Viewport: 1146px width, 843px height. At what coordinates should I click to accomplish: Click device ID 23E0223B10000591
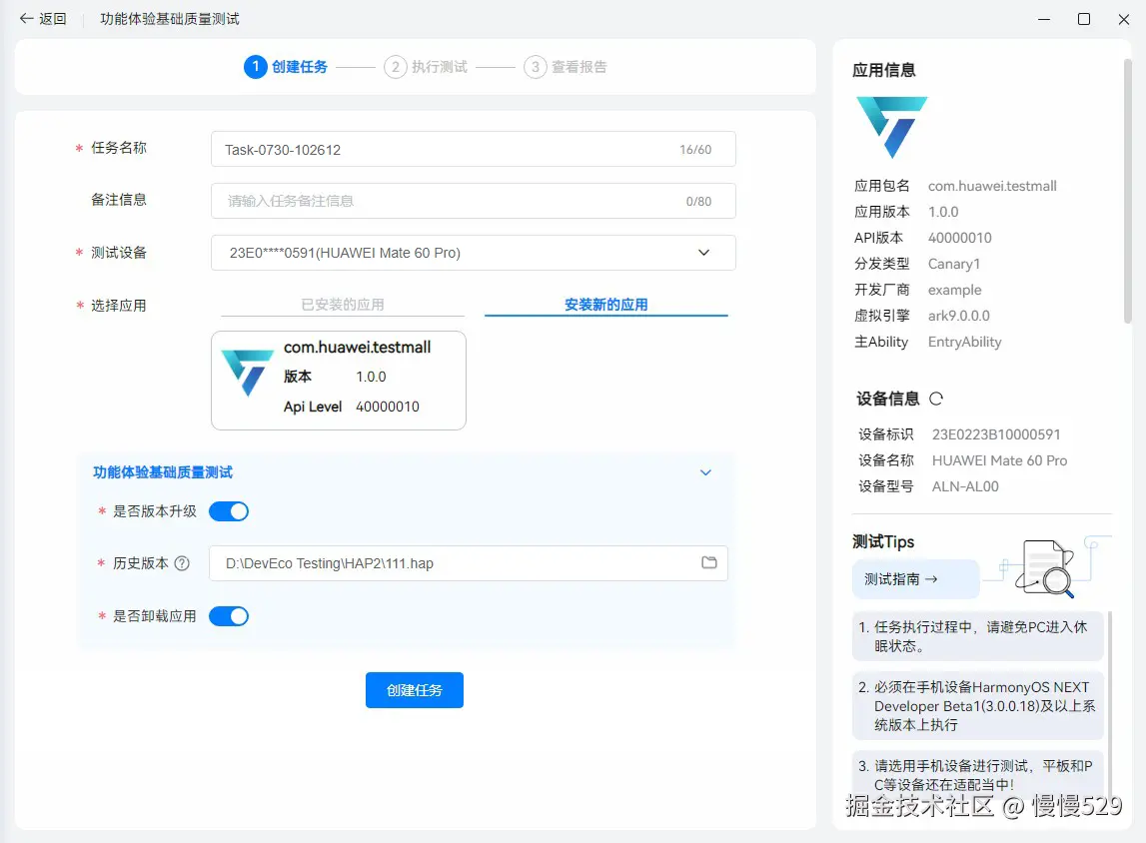tap(996, 434)
